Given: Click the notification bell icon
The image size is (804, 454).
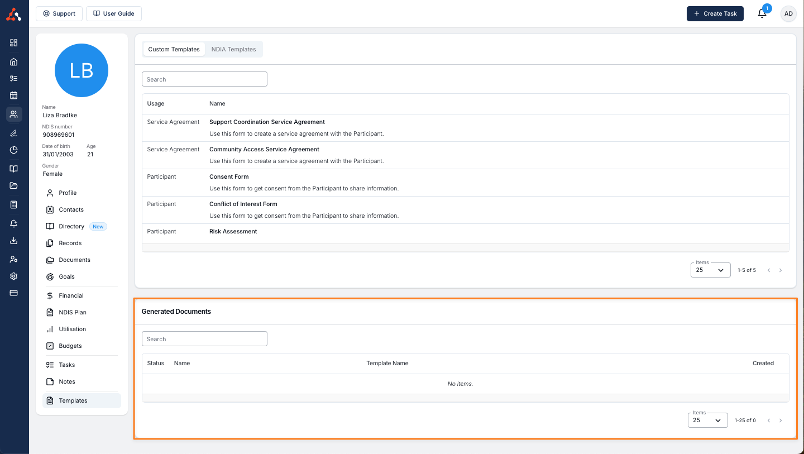Looking at the screenshot, I should pos(762,13).
